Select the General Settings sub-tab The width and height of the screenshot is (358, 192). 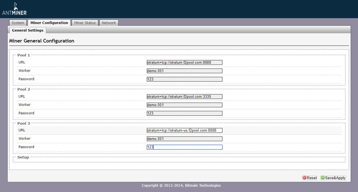pos(28,30)
